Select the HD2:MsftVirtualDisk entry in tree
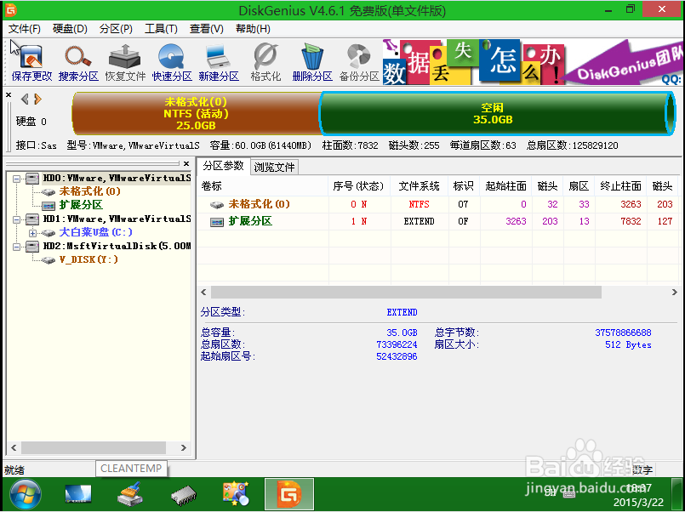The height and width of the screenshot is (512, 685). [x=117, y=246]
